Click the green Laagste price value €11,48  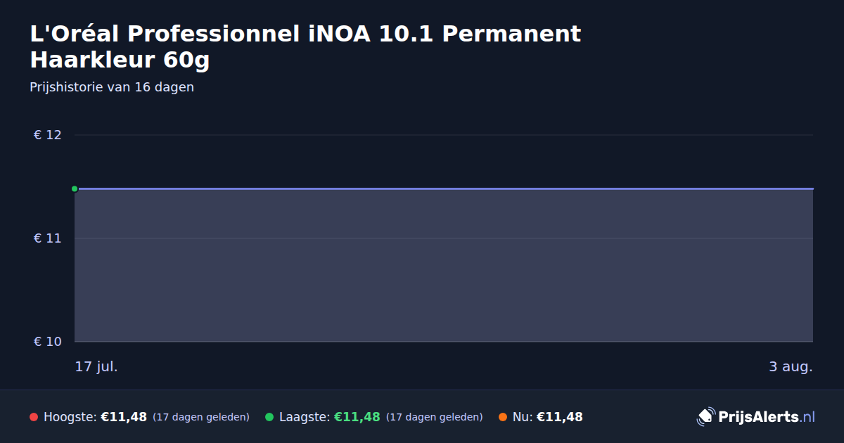click(357, 417)
